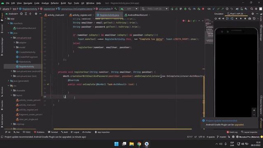Open File Explorer from taskbar
This screenshot has height=148, width=263.
131,144
